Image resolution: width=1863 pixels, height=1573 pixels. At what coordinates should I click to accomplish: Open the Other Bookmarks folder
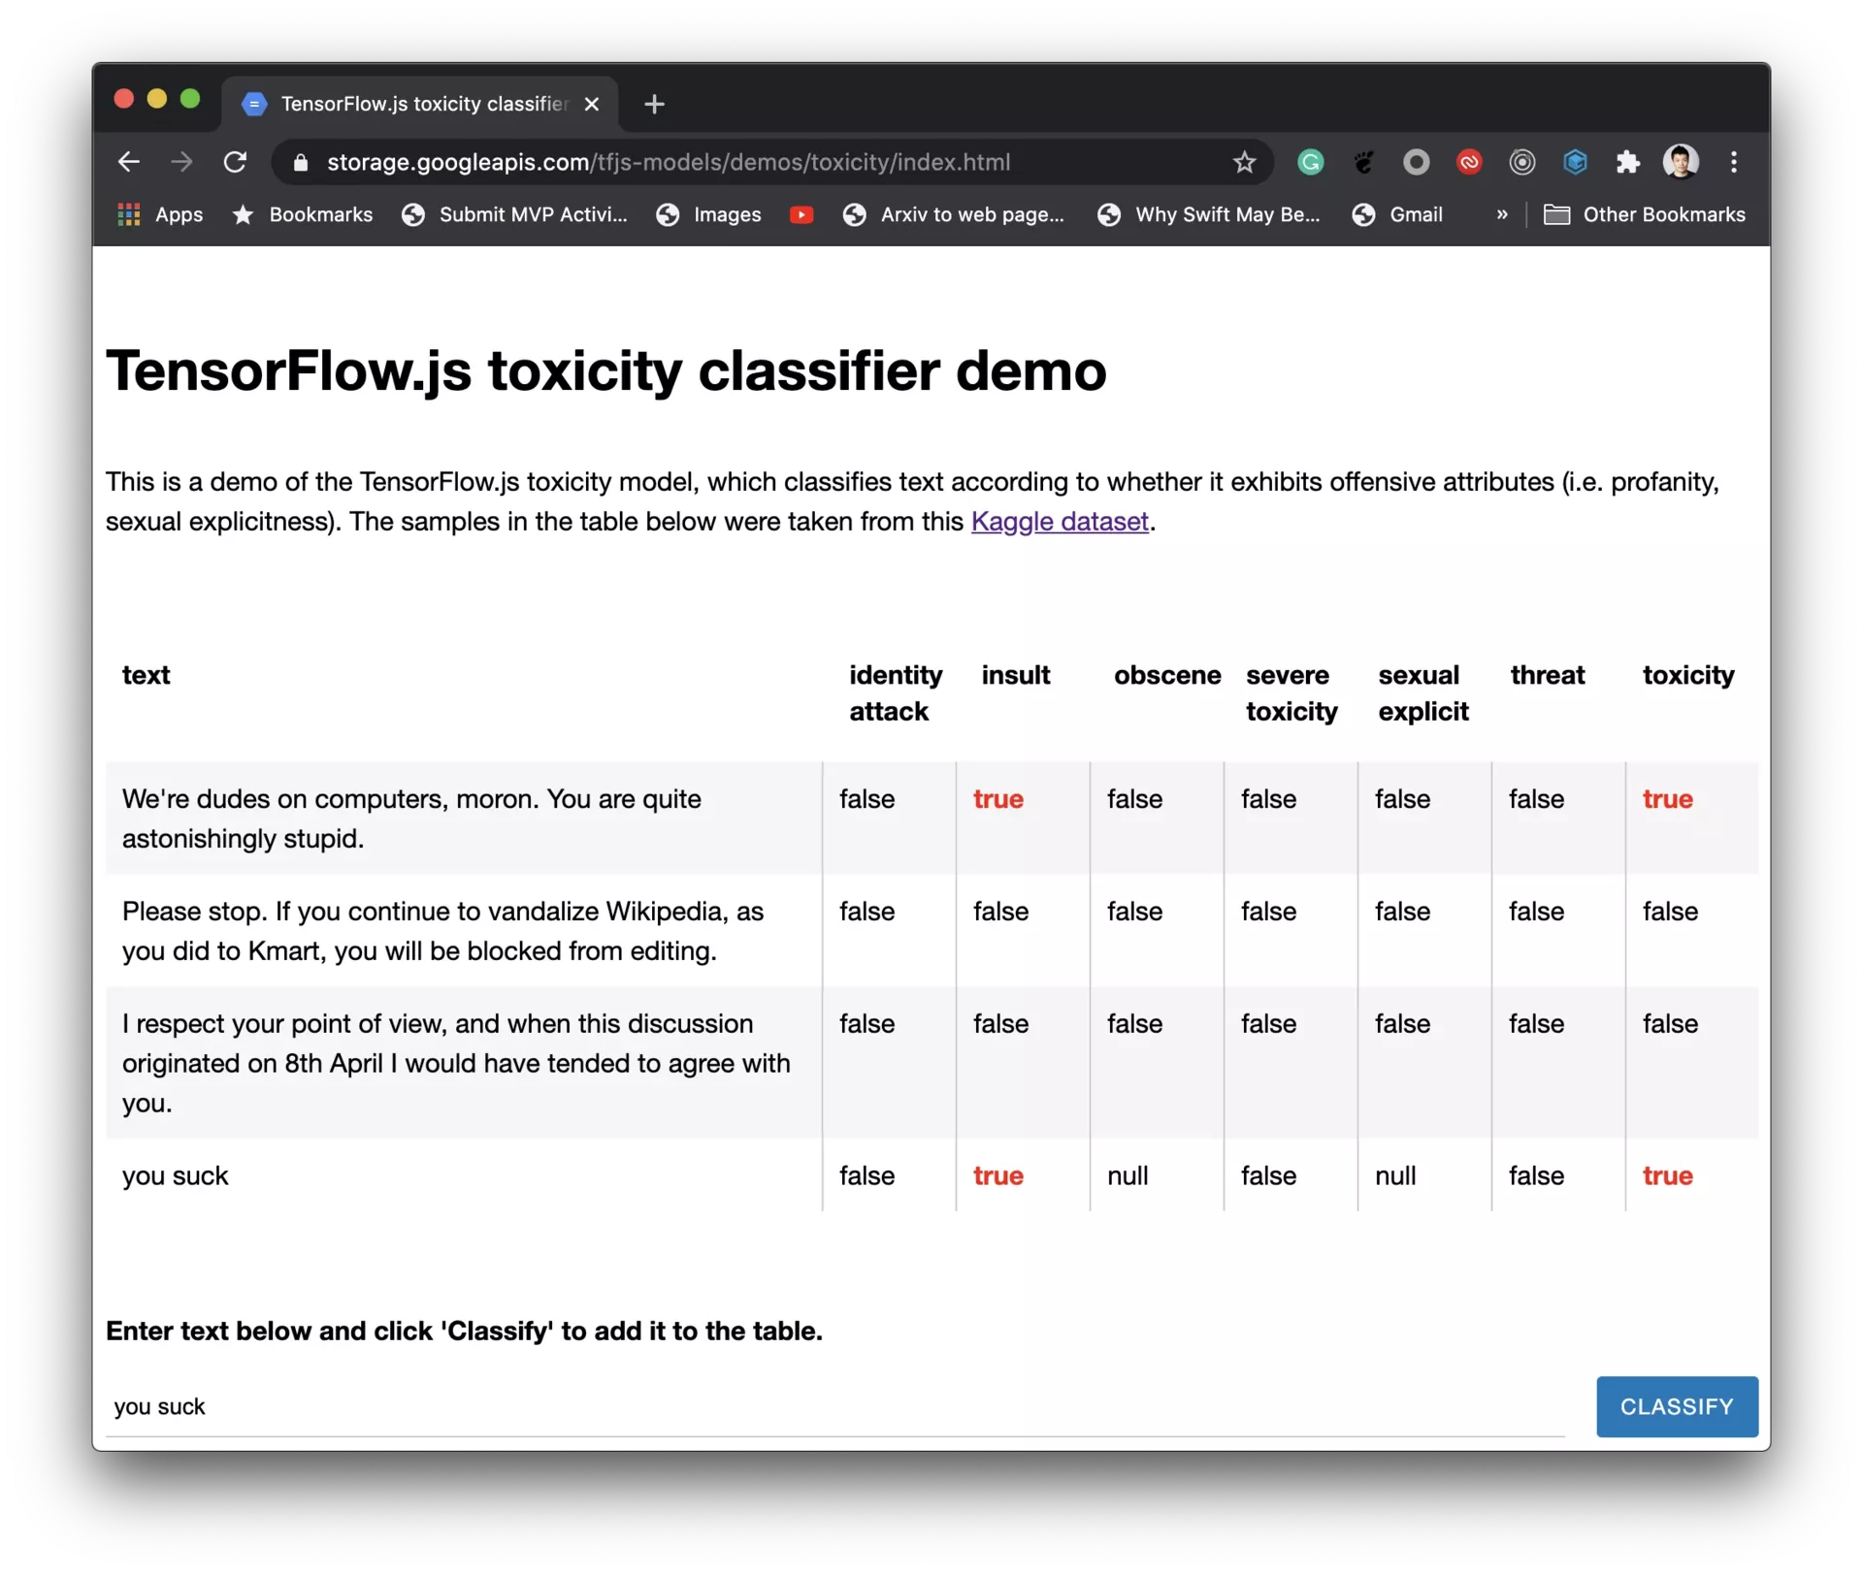[1645, 215]
